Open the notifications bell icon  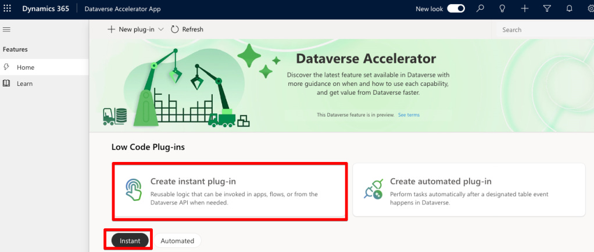[x=569, y=9]
